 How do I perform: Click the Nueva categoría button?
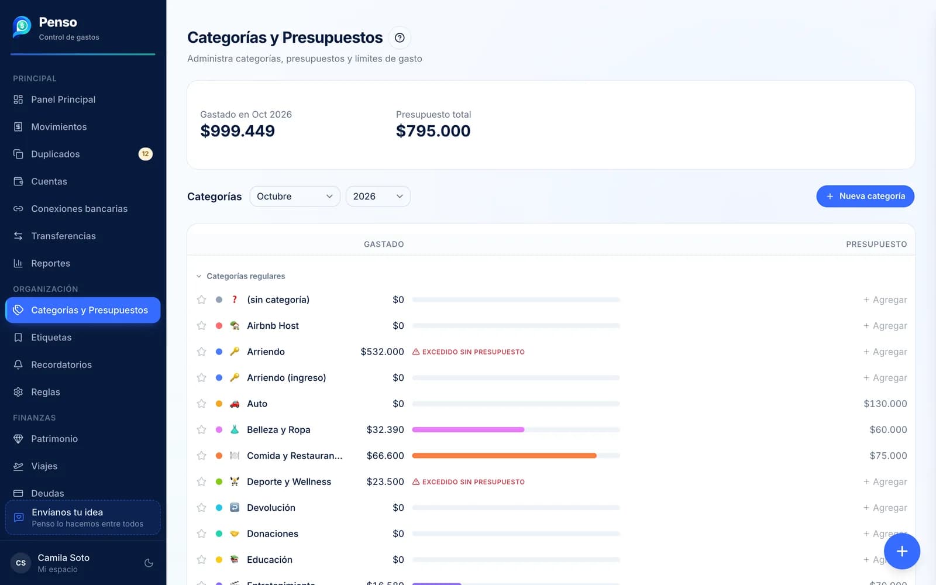(865, 197)
